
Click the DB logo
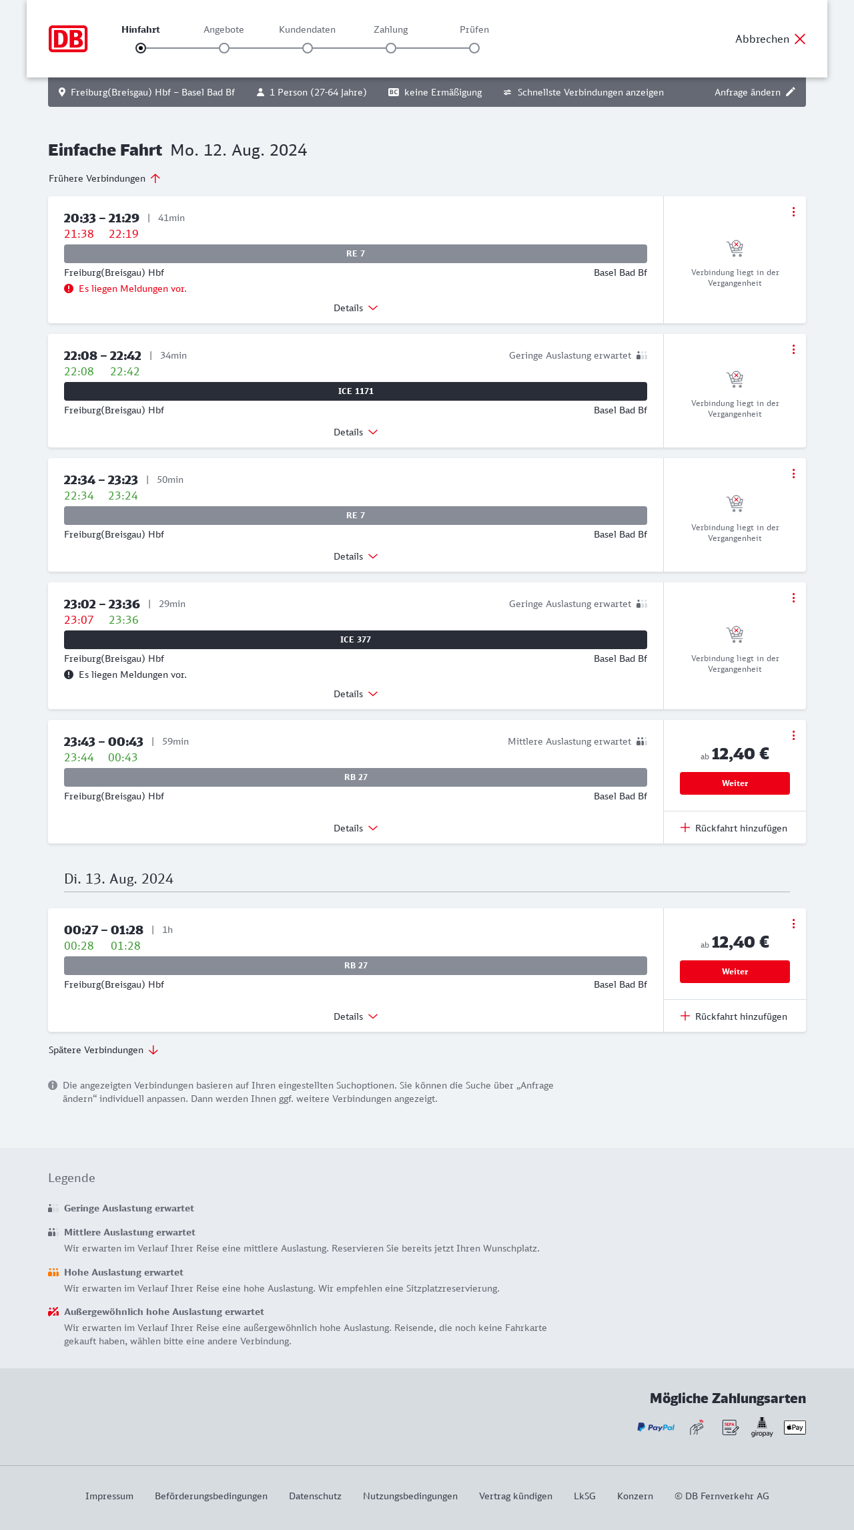(68, 39)
